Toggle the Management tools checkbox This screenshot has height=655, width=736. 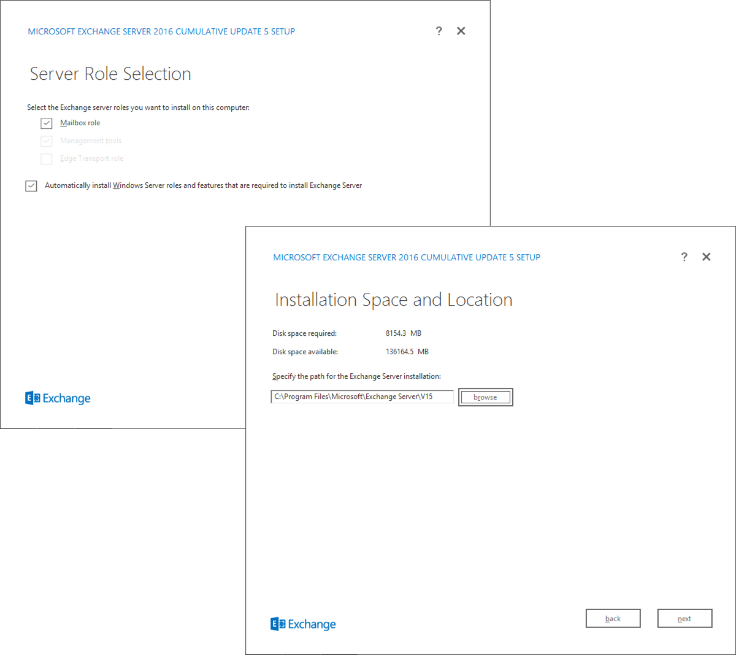coord(47,141)
